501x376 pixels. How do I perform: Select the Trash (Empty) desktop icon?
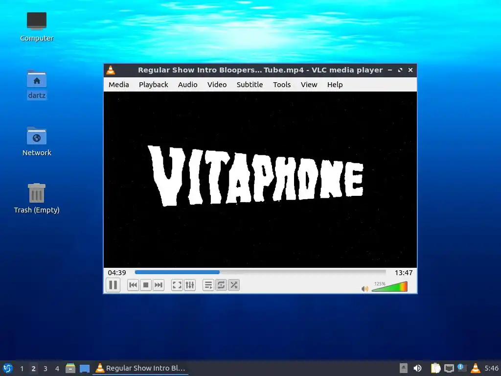[37, 198]
